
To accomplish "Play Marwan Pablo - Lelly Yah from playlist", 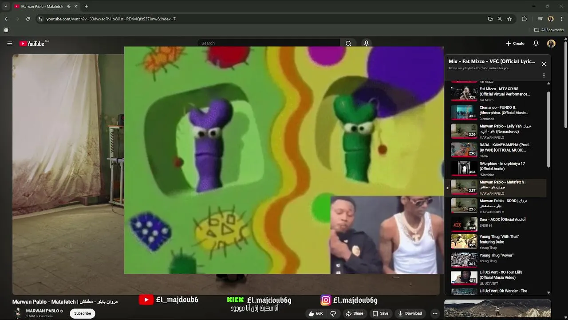I will click(496, 131).
